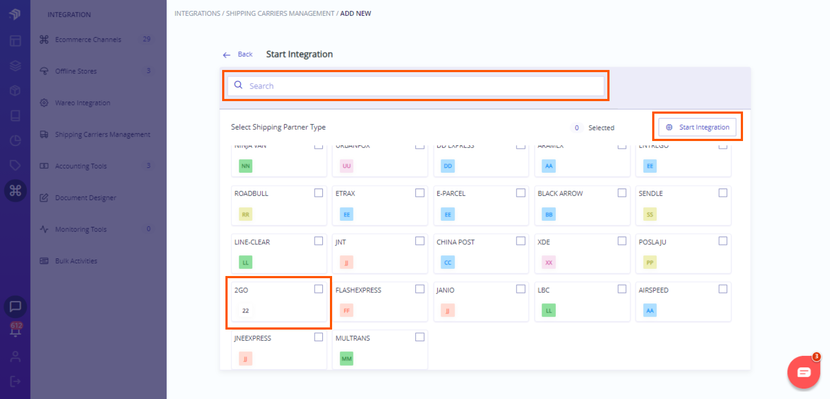830x399 pixels.
Task: Select the SENDLE checkbox
Action: pos(723,193)
